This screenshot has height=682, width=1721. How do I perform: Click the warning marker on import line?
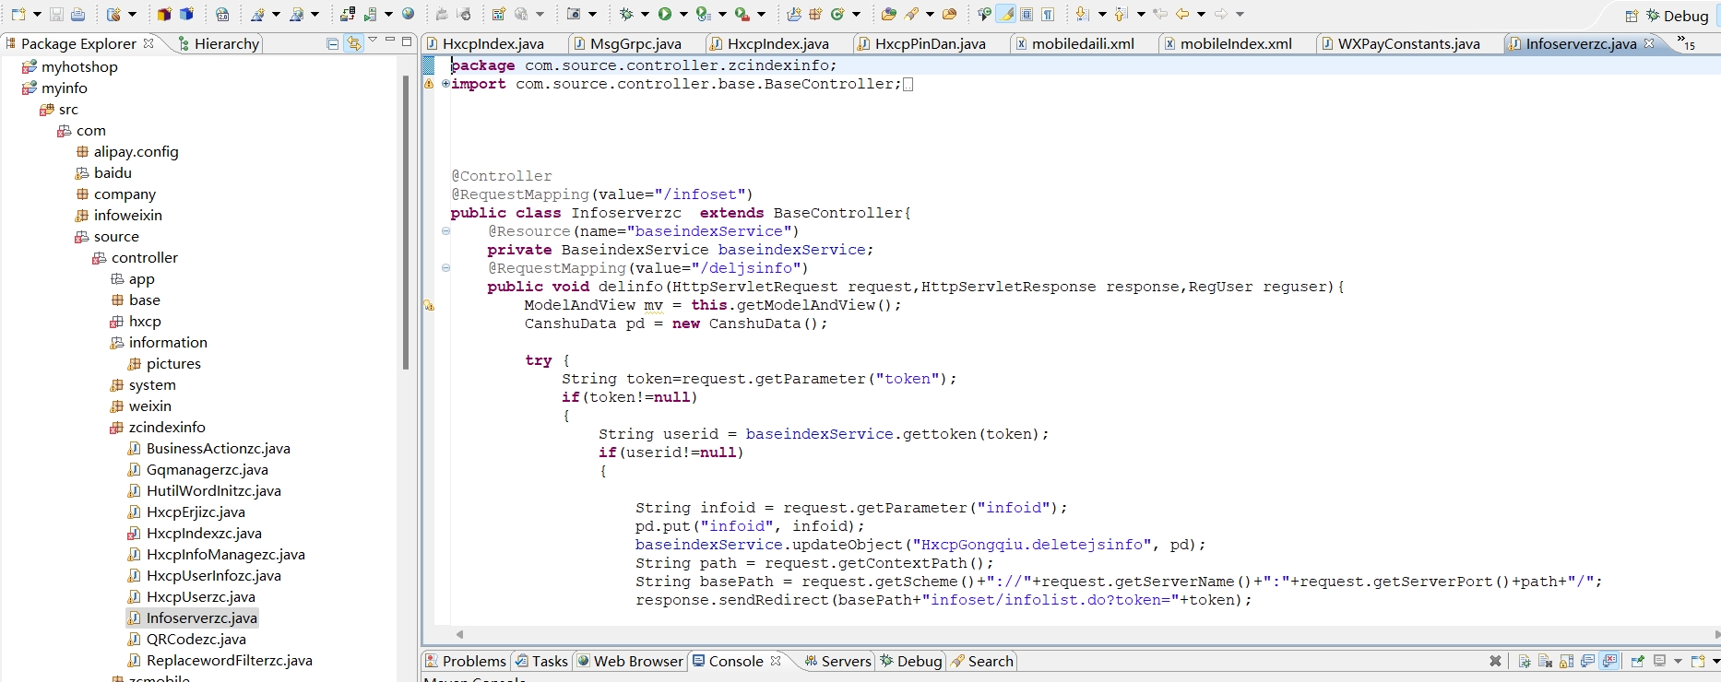tap(429, 84)
